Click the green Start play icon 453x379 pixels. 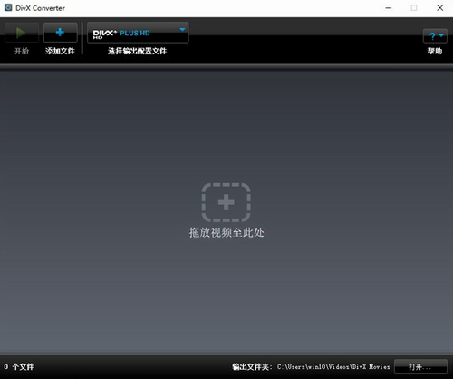click(x=21, y=33)
